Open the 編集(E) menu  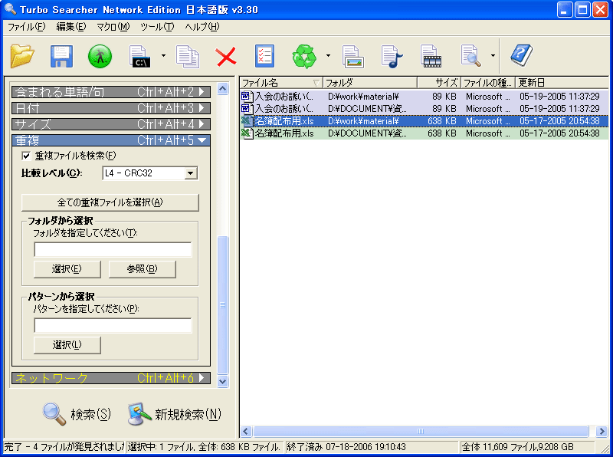point(71,27)
